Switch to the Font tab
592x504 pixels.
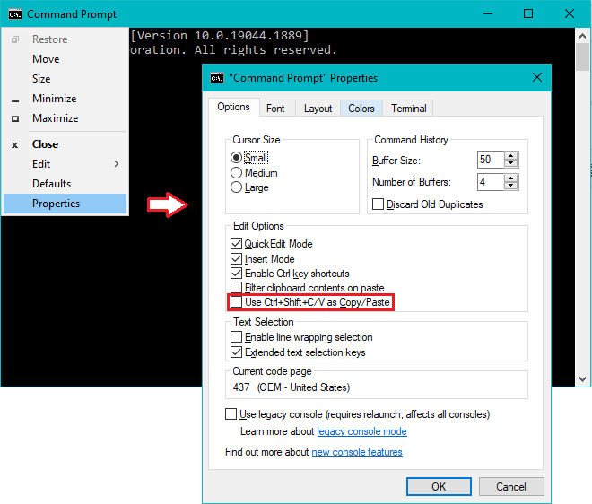tap(275, 109)
